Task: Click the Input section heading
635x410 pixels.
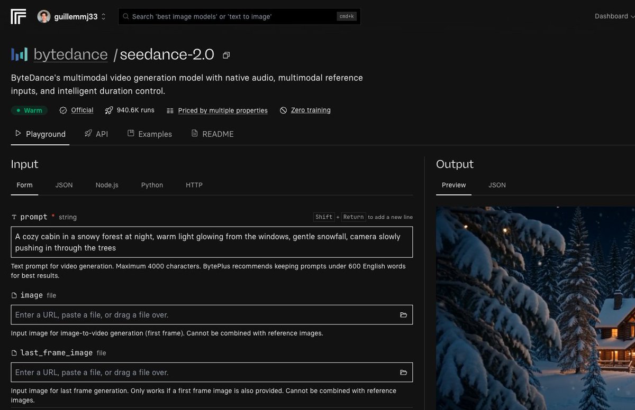Action: [x=24, y=164]
